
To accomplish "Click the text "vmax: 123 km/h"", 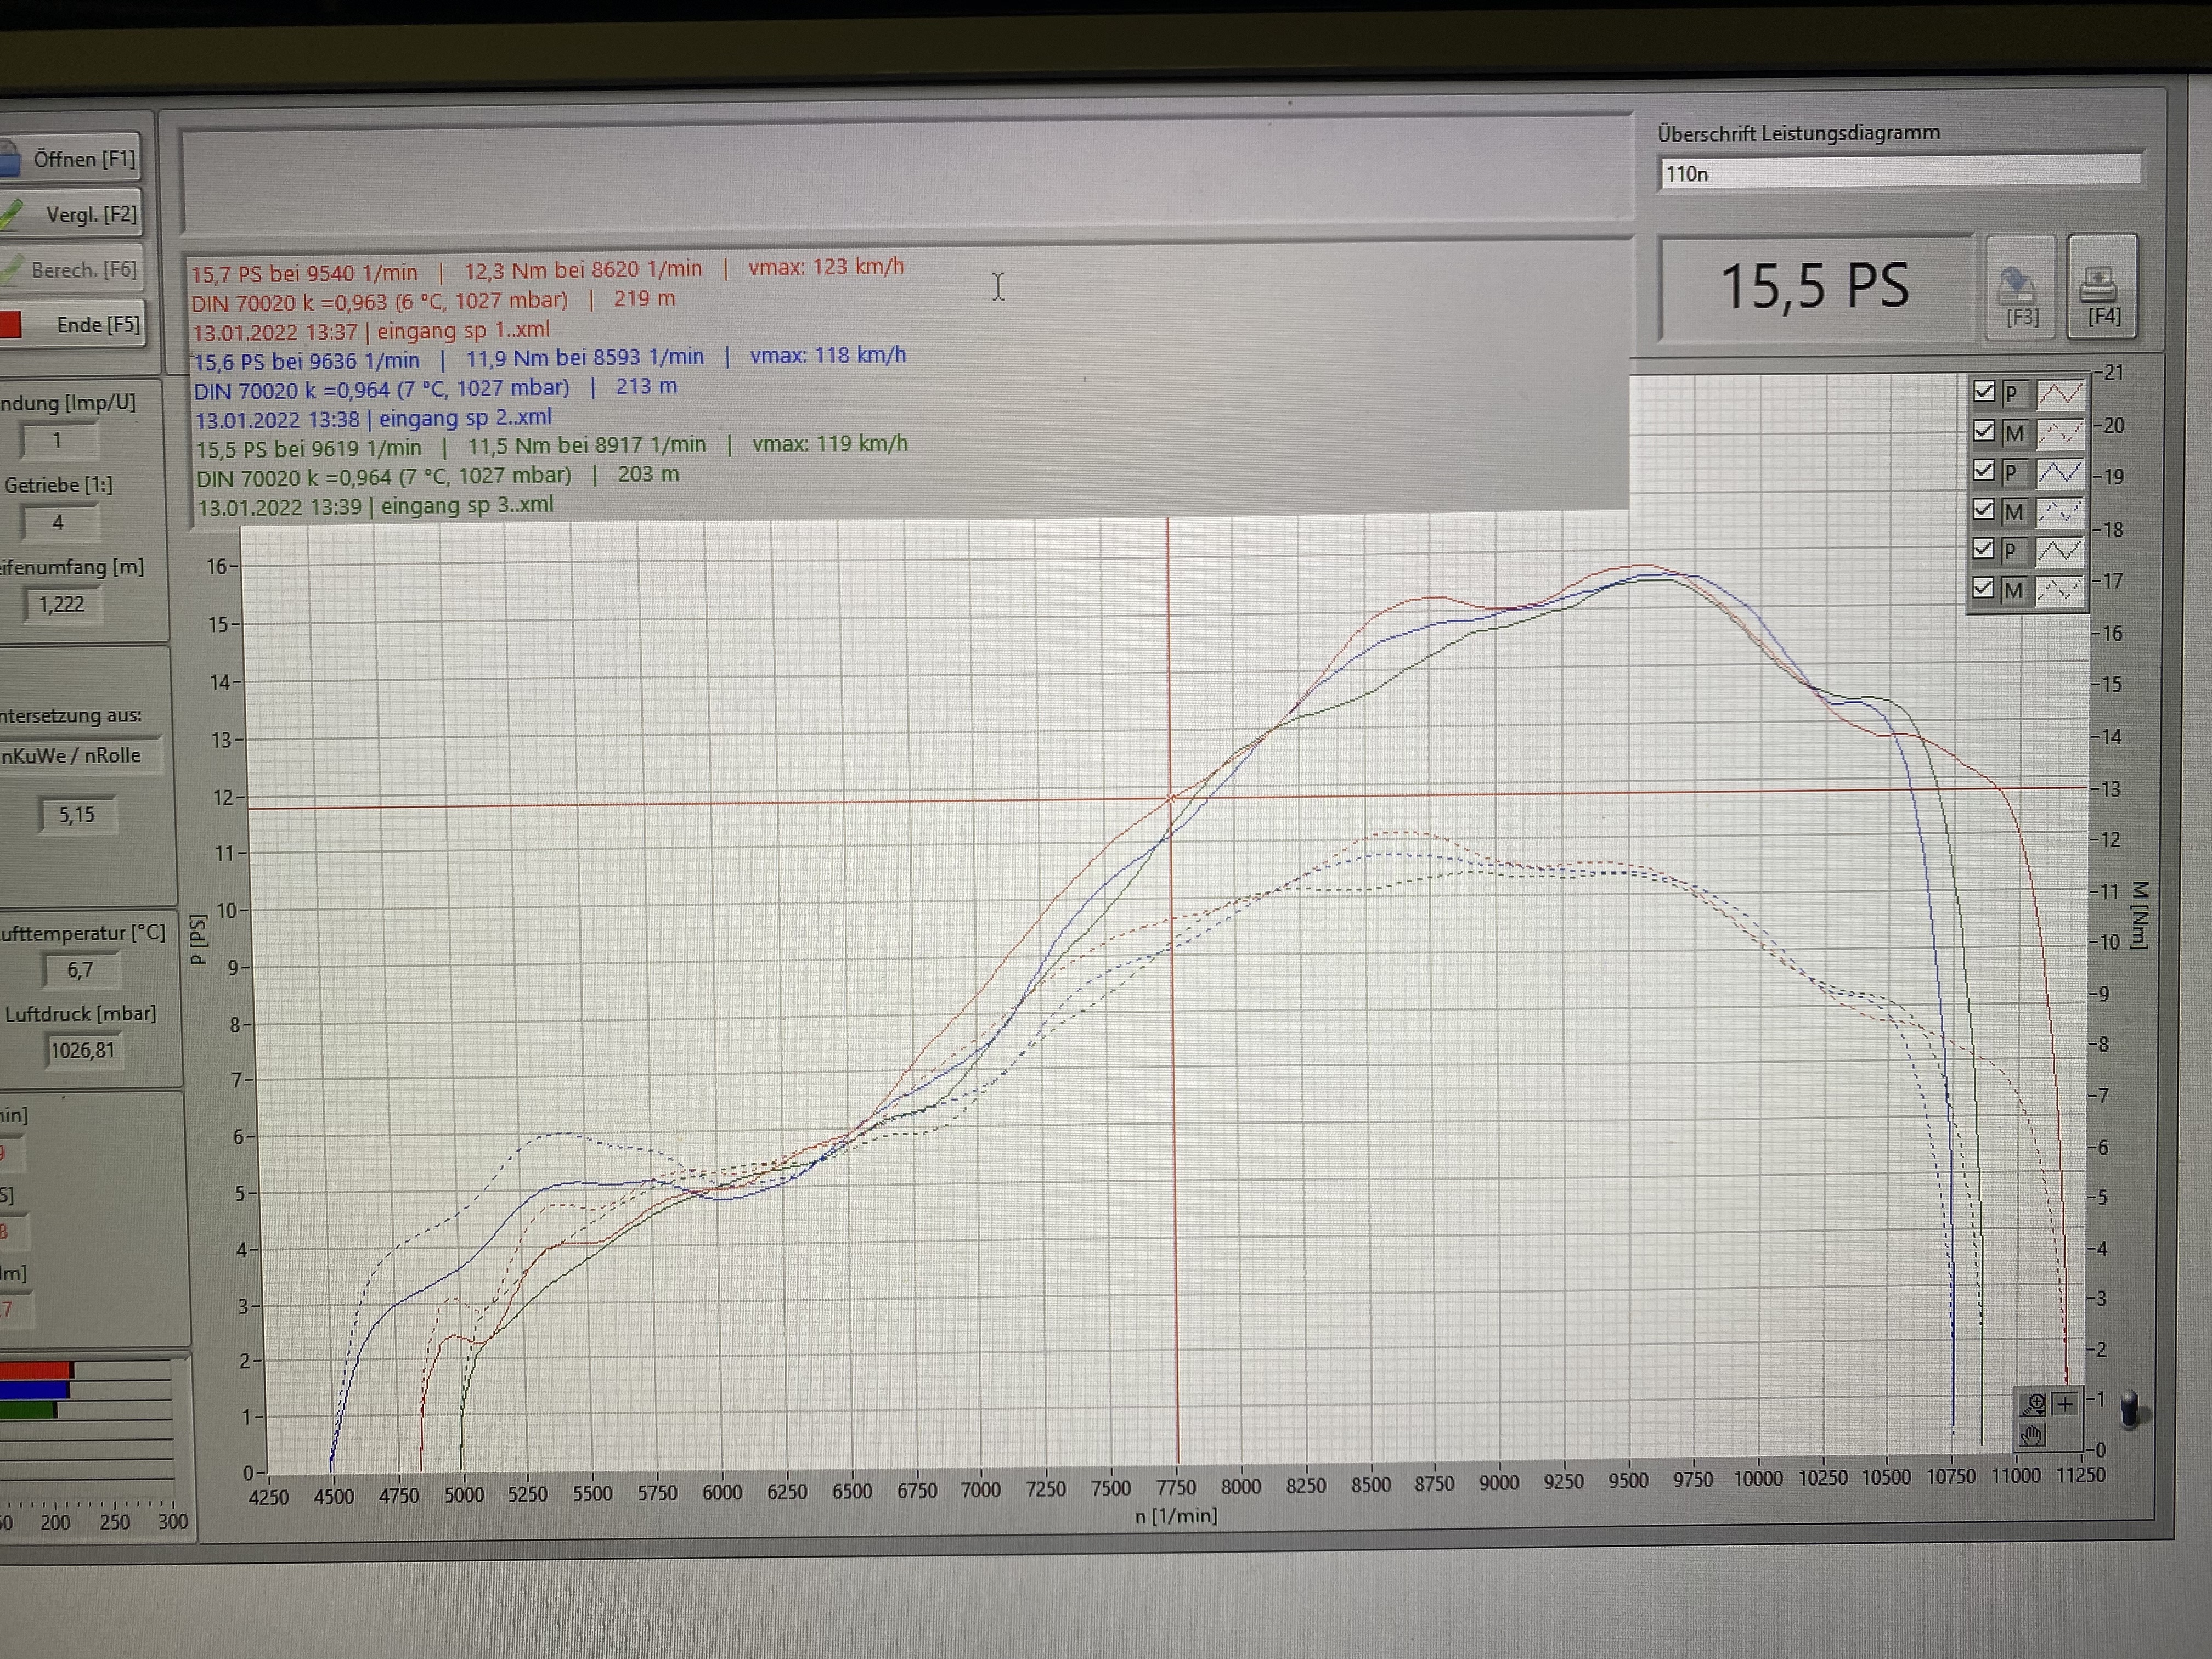I will [x=826, y=267].
